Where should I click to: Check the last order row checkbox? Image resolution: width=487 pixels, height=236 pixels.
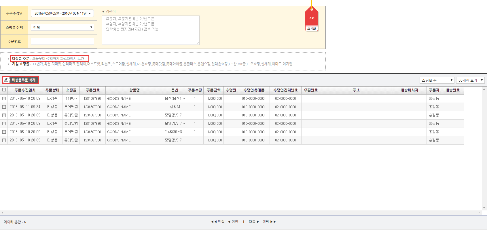tap(4, 140)
